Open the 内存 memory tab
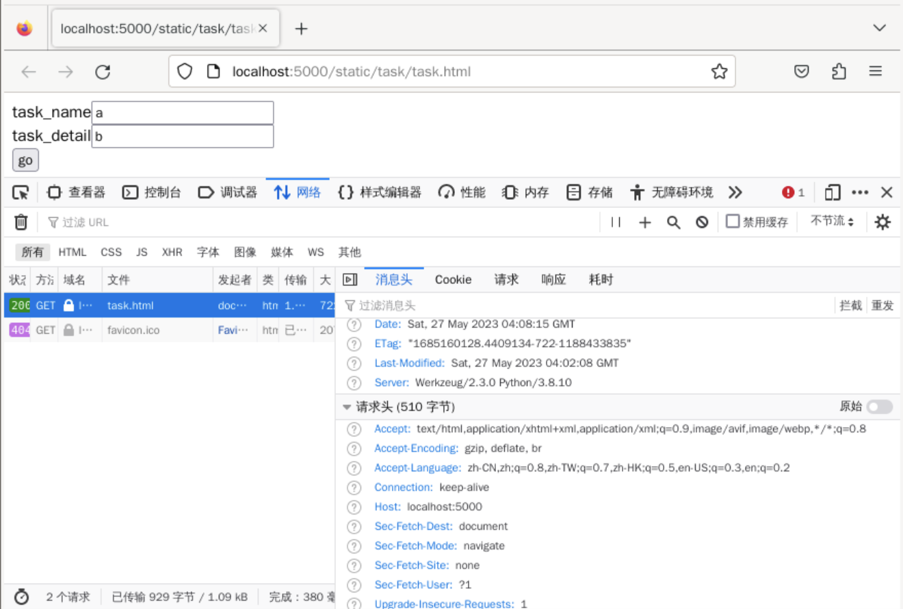 [525, 193]
